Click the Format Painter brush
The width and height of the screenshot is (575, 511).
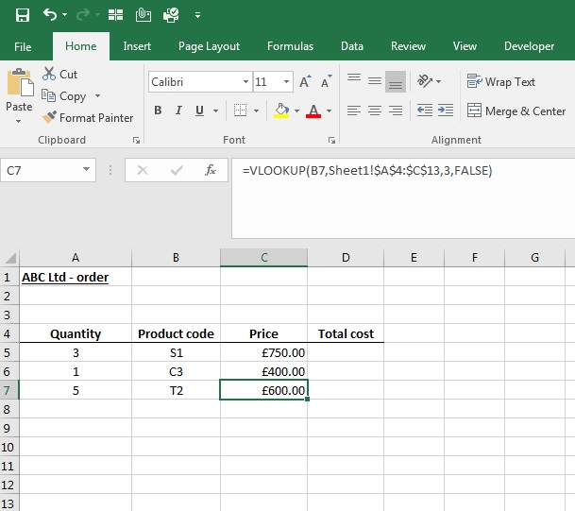coord(49,117)
